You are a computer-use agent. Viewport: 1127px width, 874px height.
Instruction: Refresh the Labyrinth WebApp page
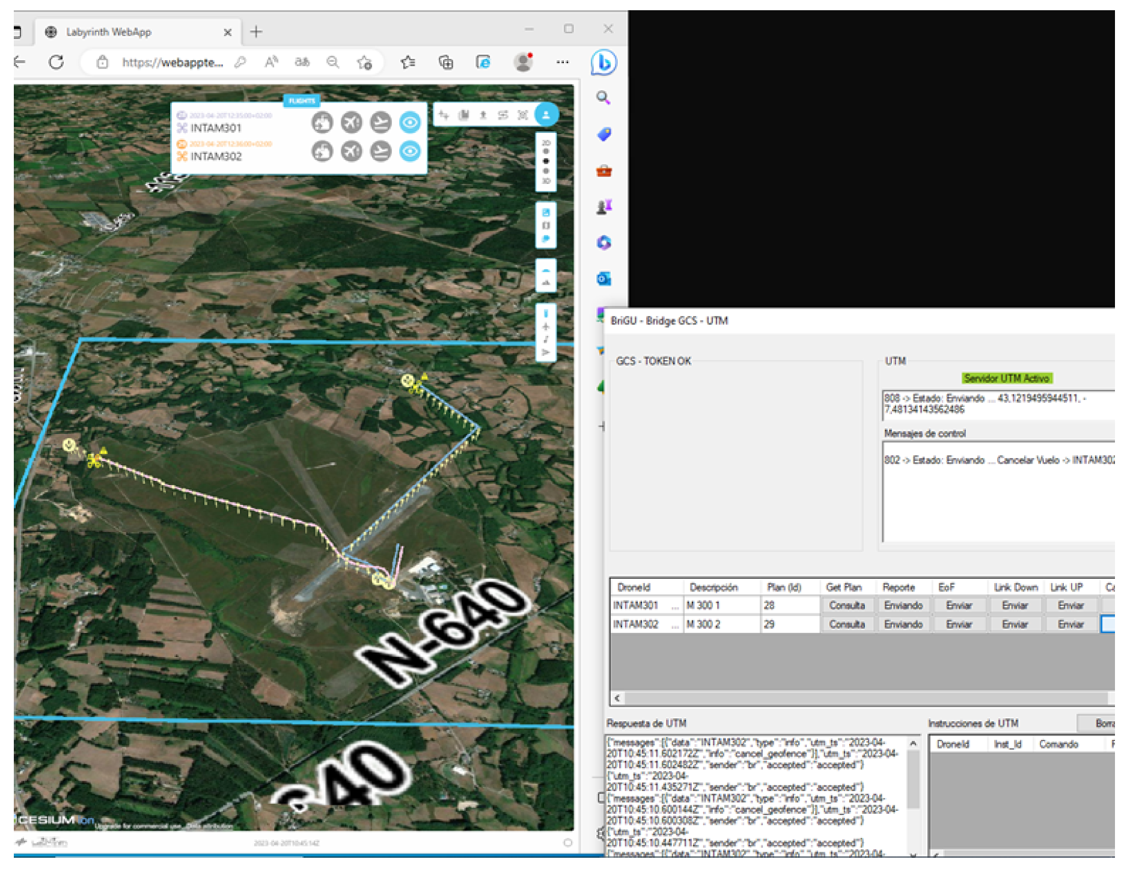click(57, 63)
